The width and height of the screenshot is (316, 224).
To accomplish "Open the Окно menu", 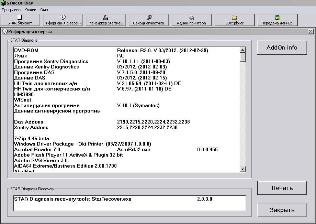I will click(45, 10).
